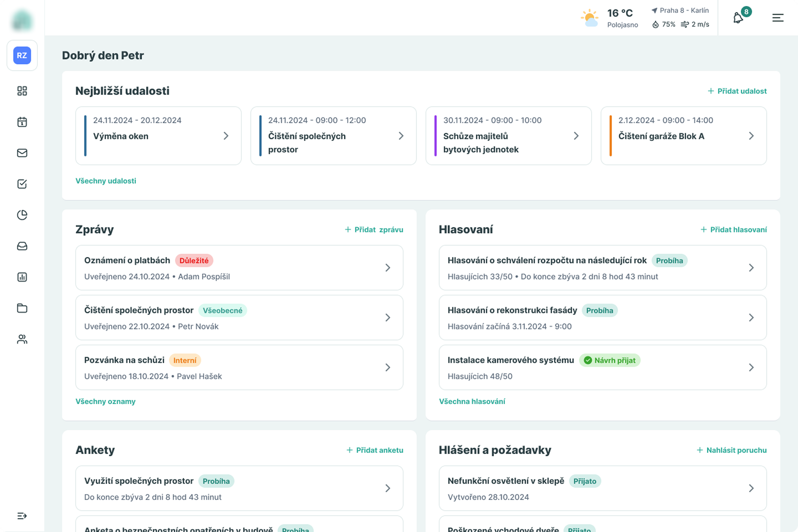
Task: Open the bar chart icon in sidebar
Action: [x=22, y=277]
